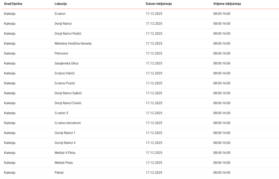Select the Sarajevska Ulica location
Viewport: 279px width, 179px height.
point(66,63)
